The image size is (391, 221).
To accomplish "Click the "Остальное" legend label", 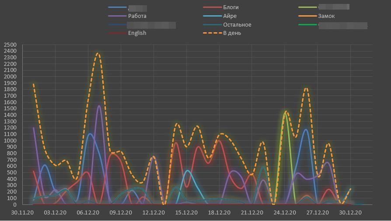I will tap(237, 25).
